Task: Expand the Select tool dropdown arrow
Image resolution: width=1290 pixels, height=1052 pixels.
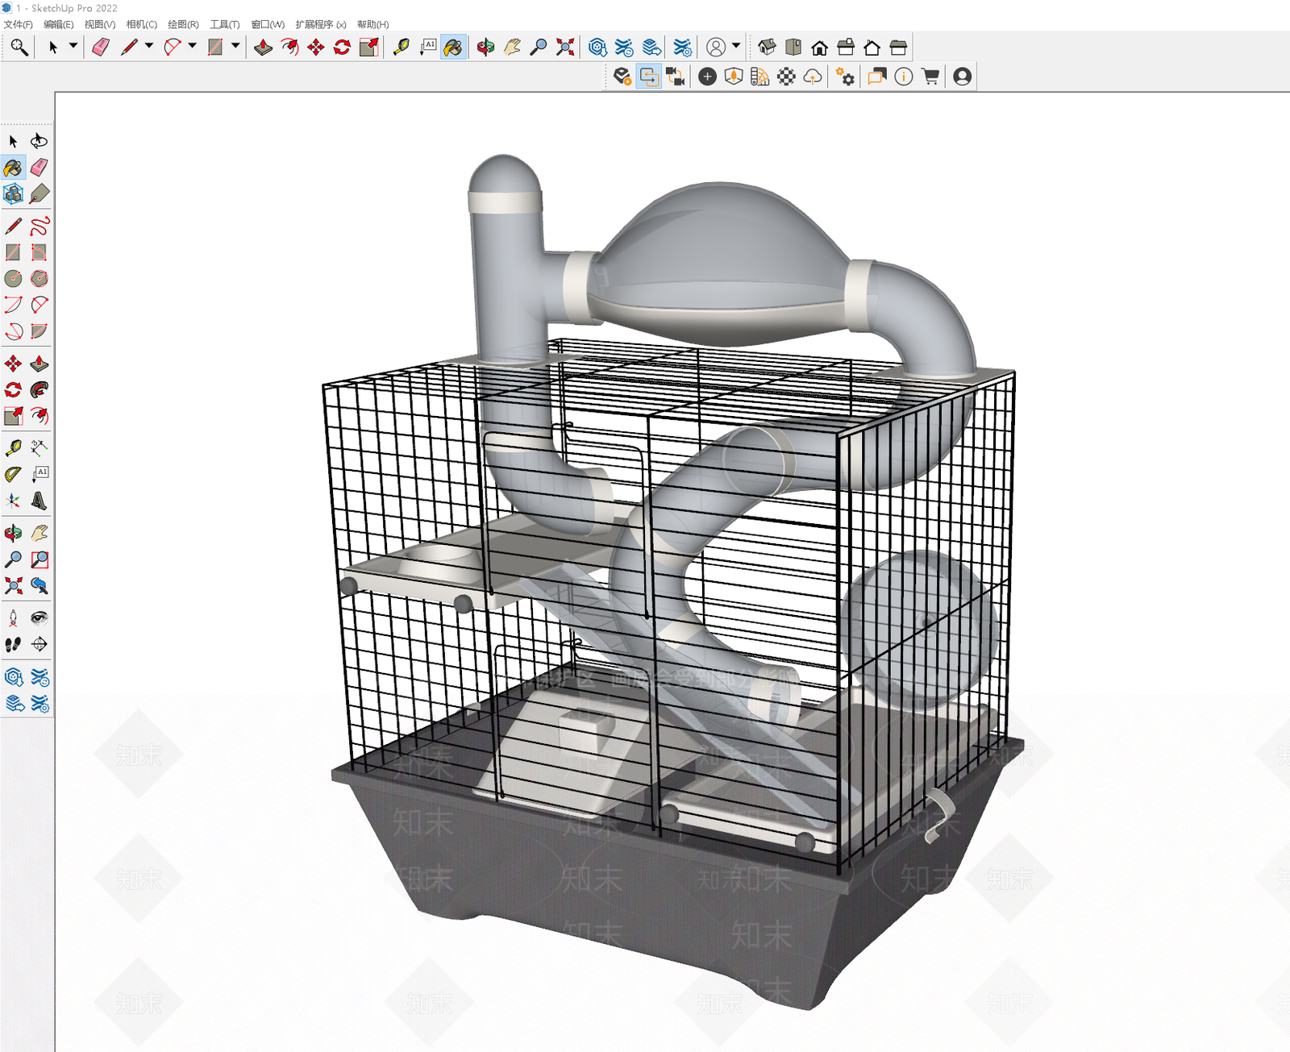Action: click(x=73, y=47)
